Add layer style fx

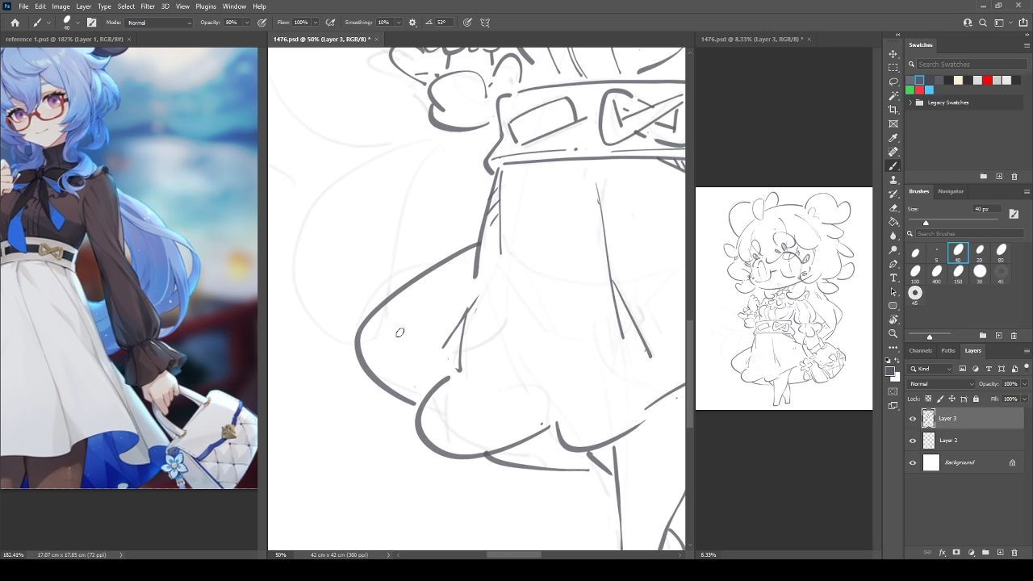pos(942,553)
